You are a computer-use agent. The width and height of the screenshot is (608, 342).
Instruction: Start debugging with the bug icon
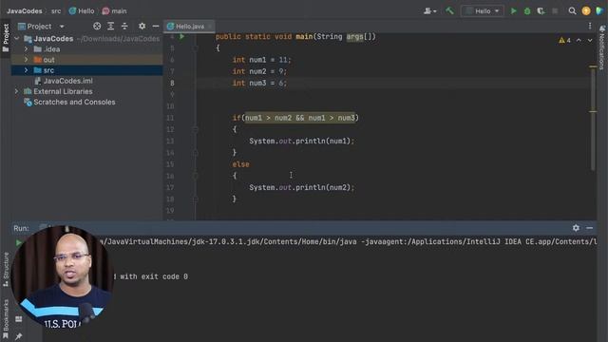point(527,10)
